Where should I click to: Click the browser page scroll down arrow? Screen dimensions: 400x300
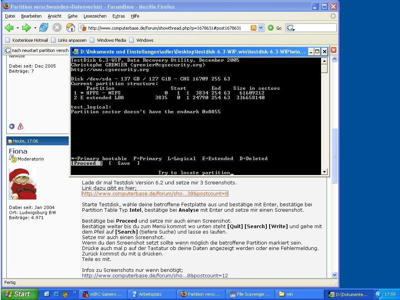[x=334, y=275]
